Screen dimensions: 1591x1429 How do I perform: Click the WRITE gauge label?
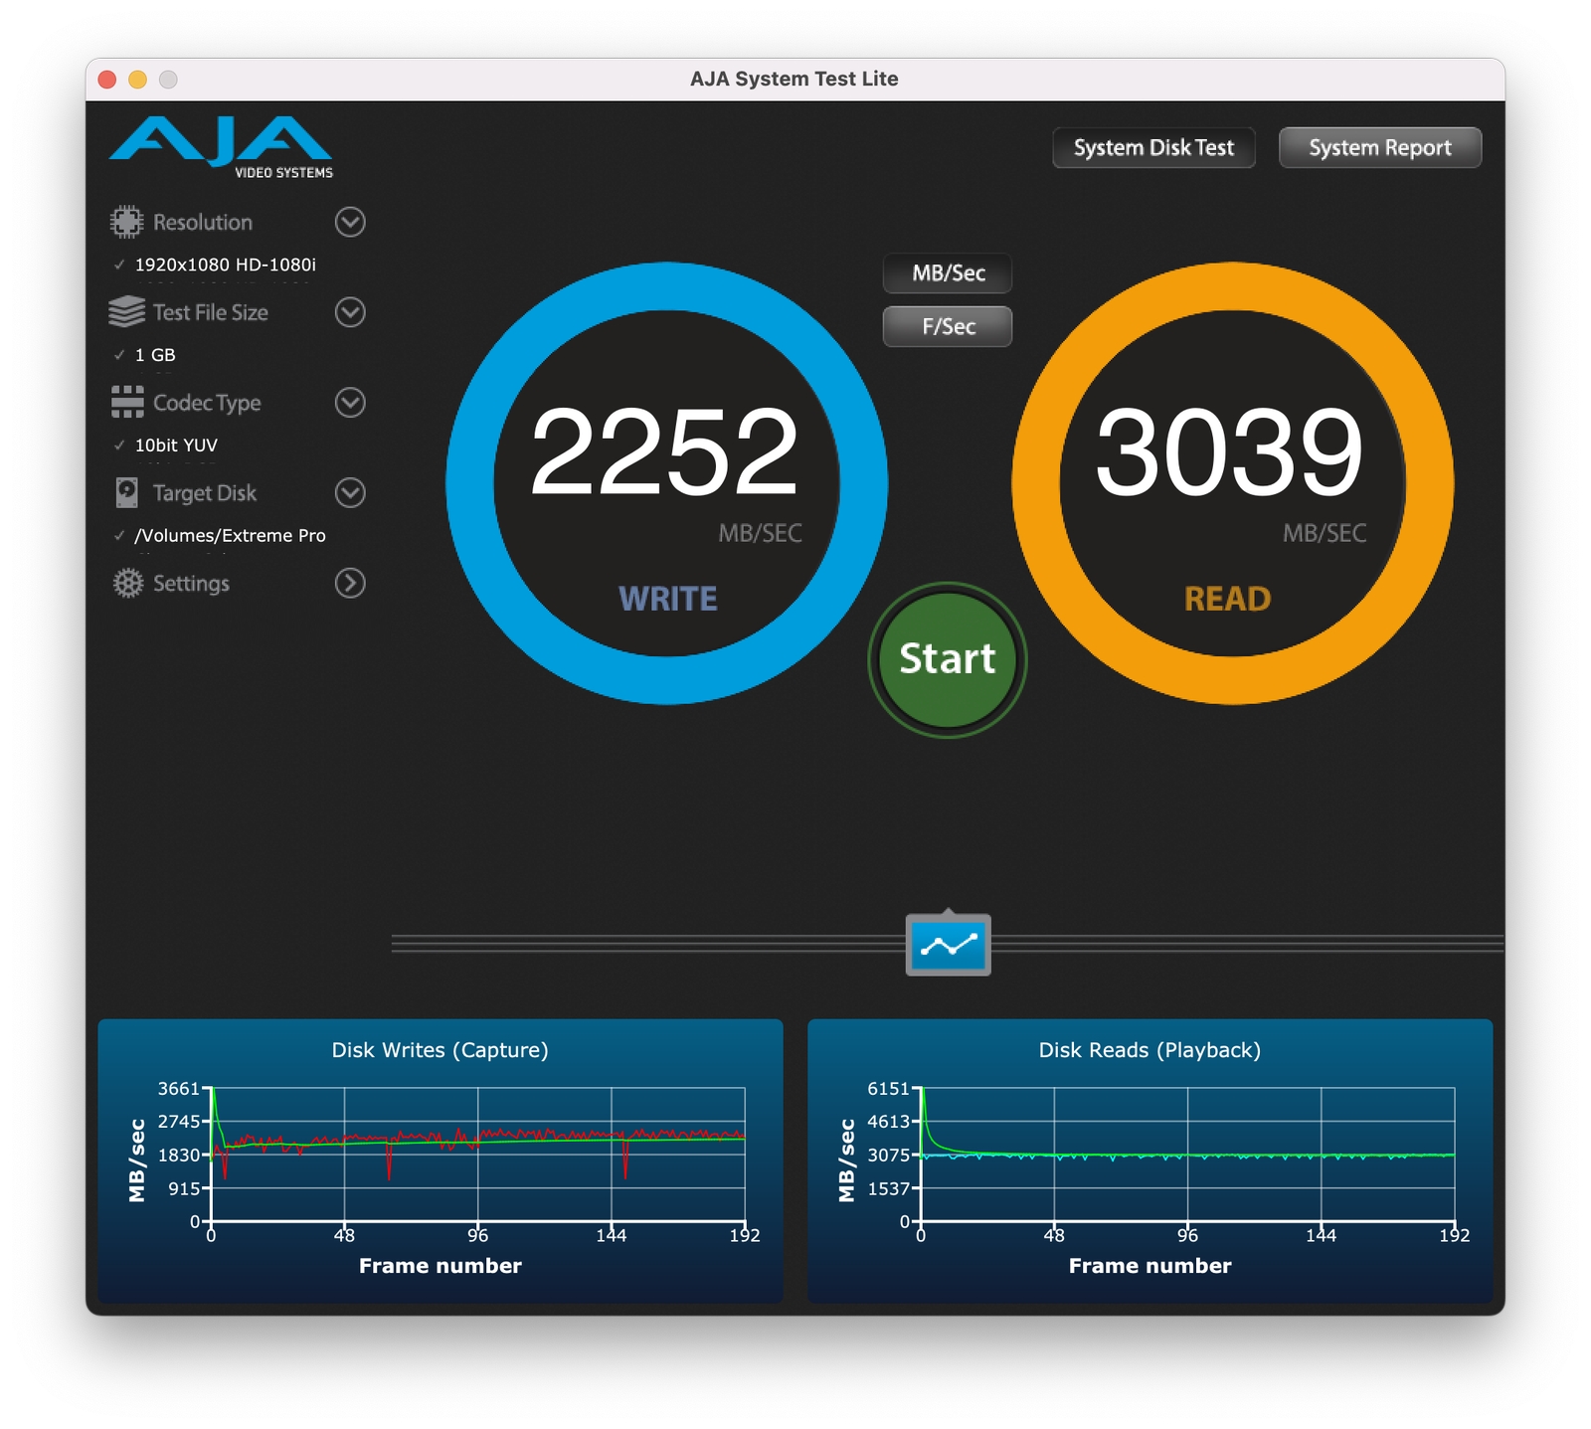tap(668, 599)
